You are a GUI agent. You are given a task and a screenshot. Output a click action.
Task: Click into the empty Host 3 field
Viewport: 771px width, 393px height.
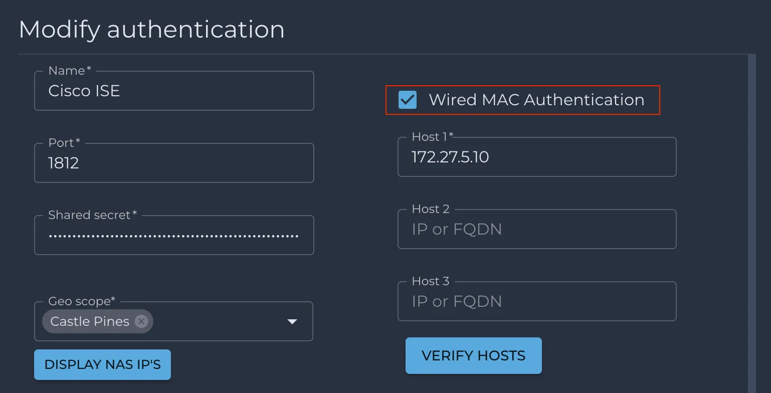coord(537,301)
